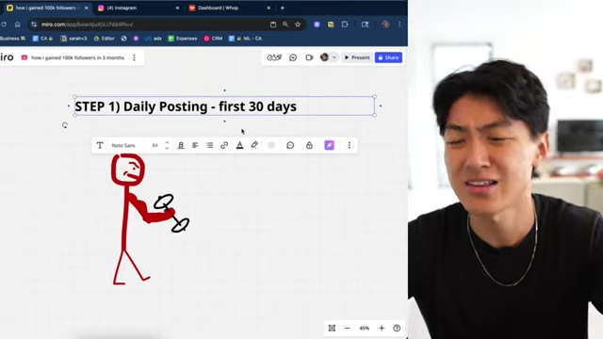This screenshot has height=339, width=603.
Task: Open the purple AI assist tool
Action: 329,145
